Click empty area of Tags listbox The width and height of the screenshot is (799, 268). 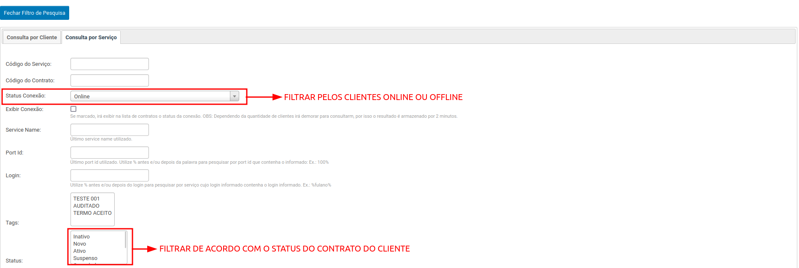92,221
